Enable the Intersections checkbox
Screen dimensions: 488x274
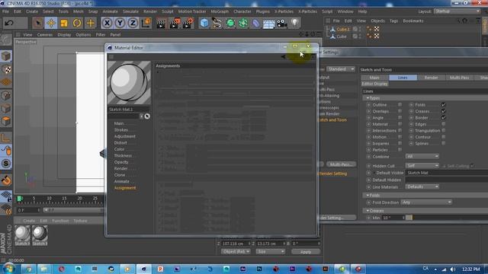(400, 130)
